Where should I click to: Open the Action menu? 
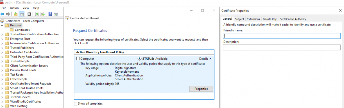click(14, 8)
